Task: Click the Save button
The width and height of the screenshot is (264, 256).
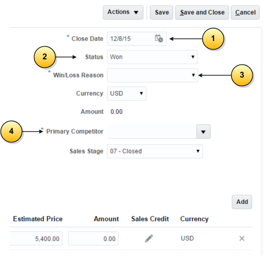Action: (161, 12)
